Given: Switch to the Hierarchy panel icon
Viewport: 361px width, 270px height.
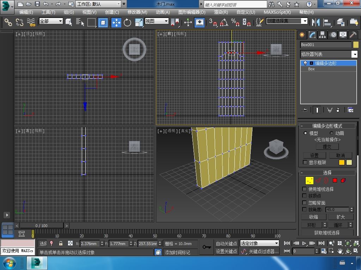Looking at the screenshot, I should (322, 35).
